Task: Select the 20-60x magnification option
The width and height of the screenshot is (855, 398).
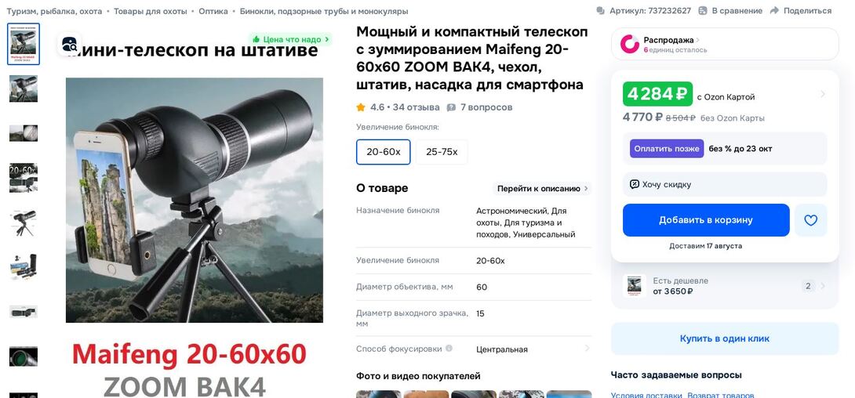Action: (384, 152)
